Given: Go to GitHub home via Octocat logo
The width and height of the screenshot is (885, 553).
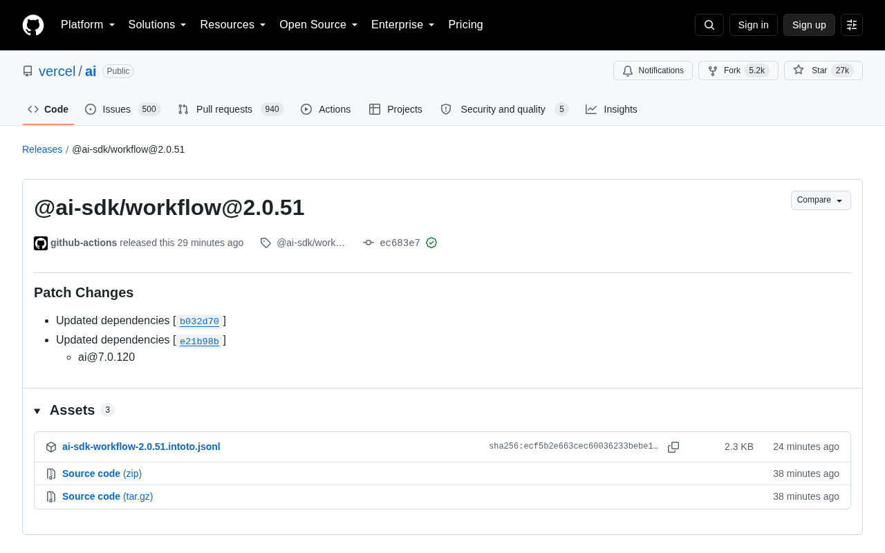Looking at the screenshot, I should [x=33, y=25].
